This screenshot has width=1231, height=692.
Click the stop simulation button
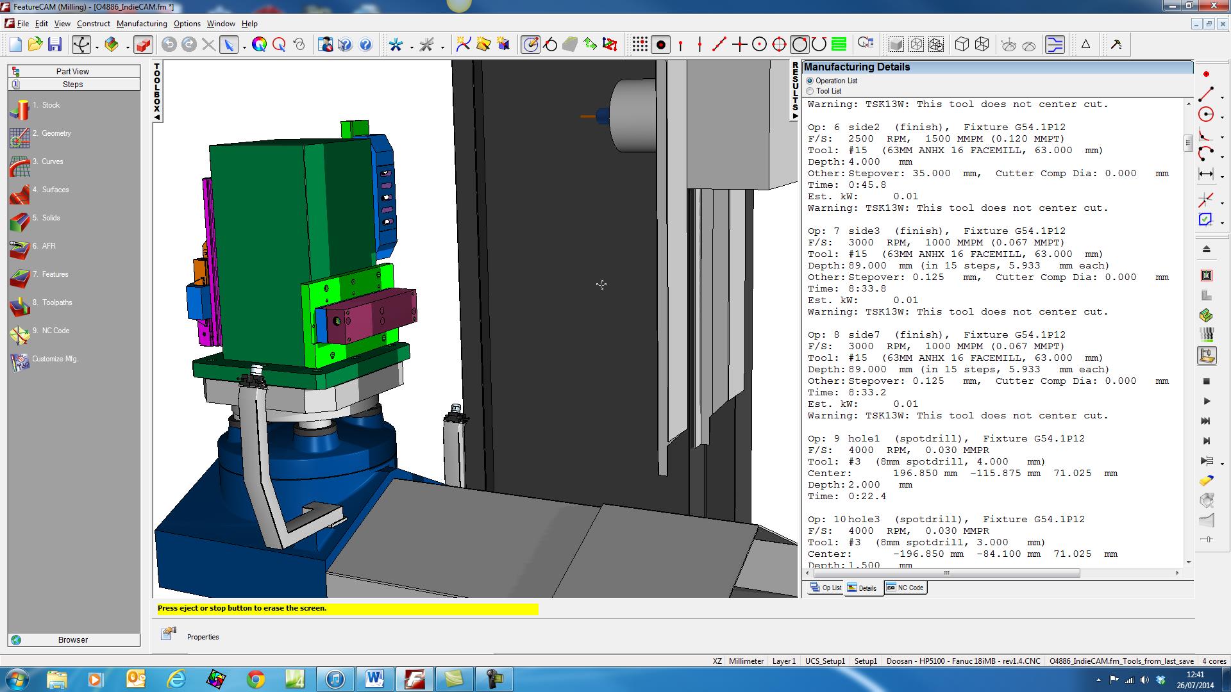[x=1206, y=381]
